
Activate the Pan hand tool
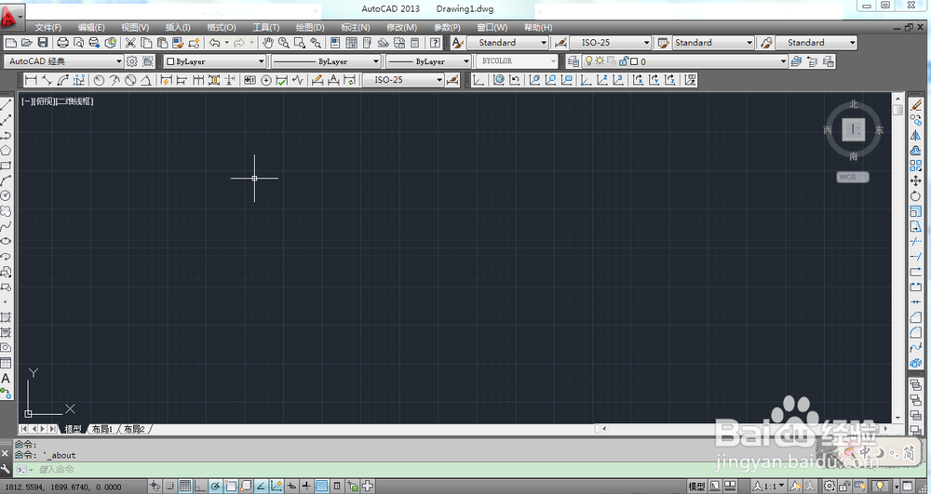pyautogui.click(x=268, y=43)
